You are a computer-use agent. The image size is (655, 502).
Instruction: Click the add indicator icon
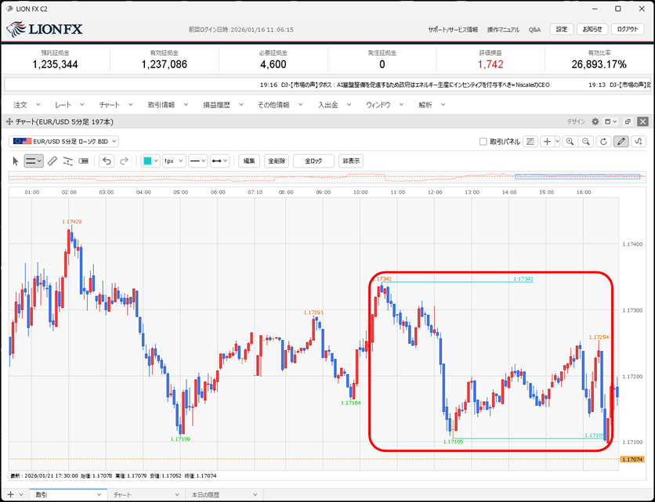coord(548,142)
